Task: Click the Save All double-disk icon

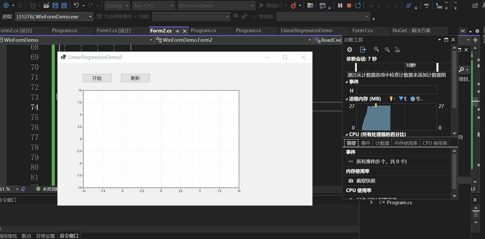Action: click(x=64, y=5)
